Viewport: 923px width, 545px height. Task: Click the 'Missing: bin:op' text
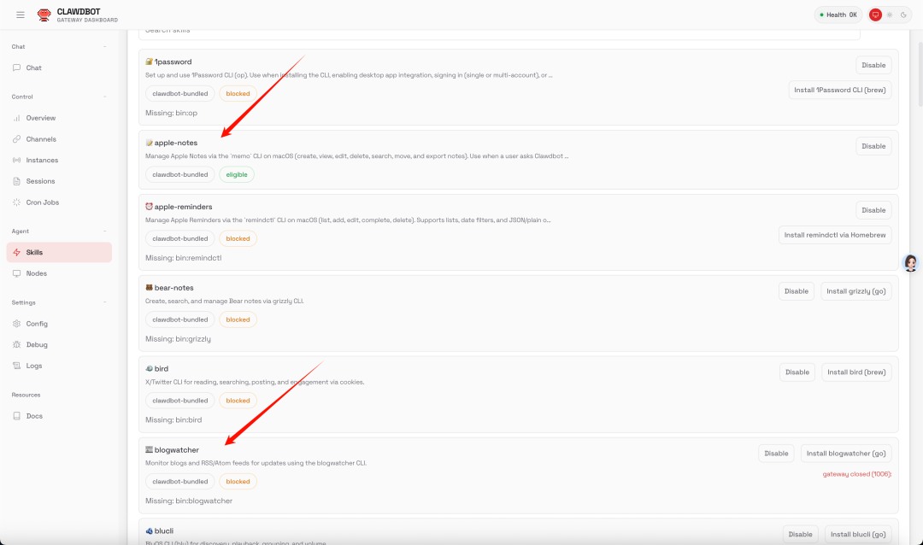[171, 113]
